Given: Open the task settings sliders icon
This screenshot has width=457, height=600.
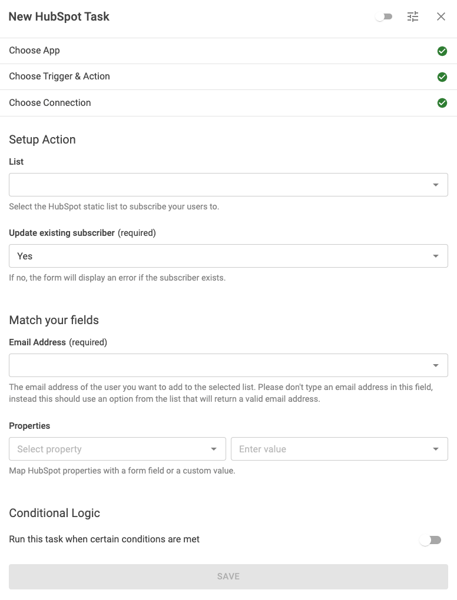Looking at the screenshot, I should tap(413, 16).
